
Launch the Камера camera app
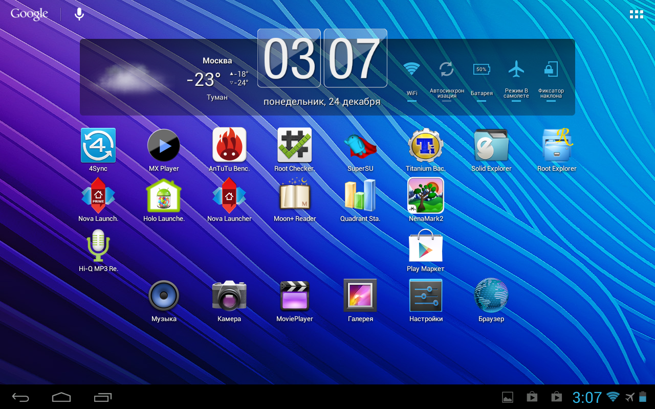tap(229, 295)
